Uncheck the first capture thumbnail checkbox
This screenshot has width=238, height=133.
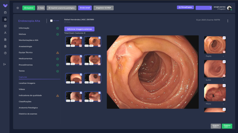pos(81,38)
